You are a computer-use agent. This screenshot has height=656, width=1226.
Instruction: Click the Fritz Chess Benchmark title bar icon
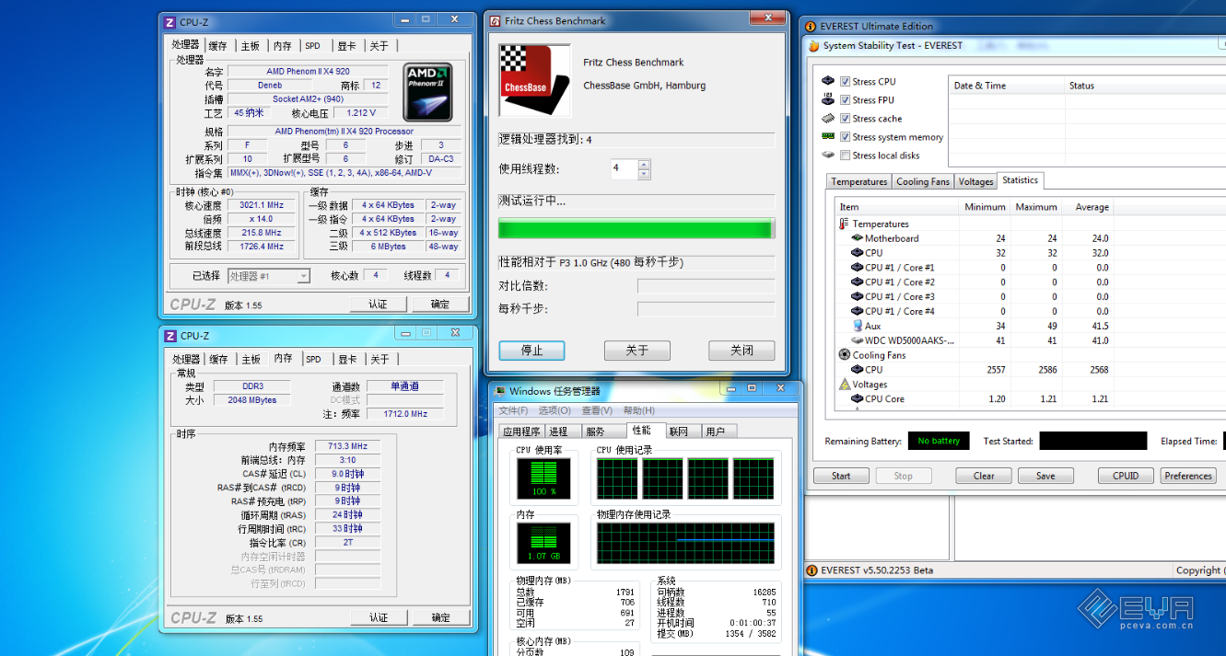tap(496, 20)
